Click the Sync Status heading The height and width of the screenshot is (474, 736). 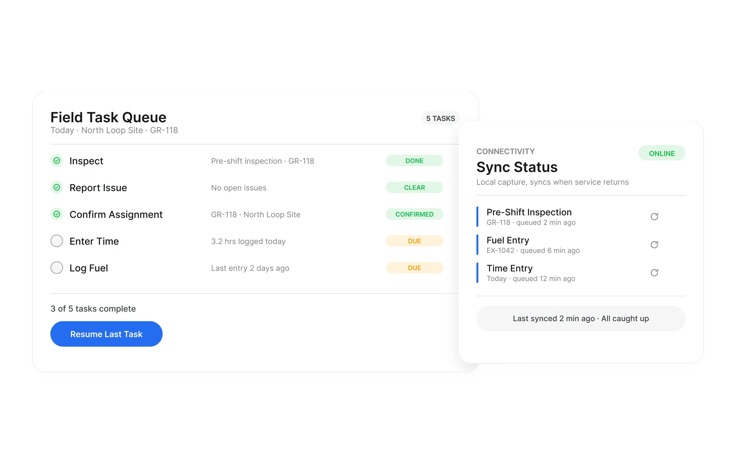[x=517, y=167]
